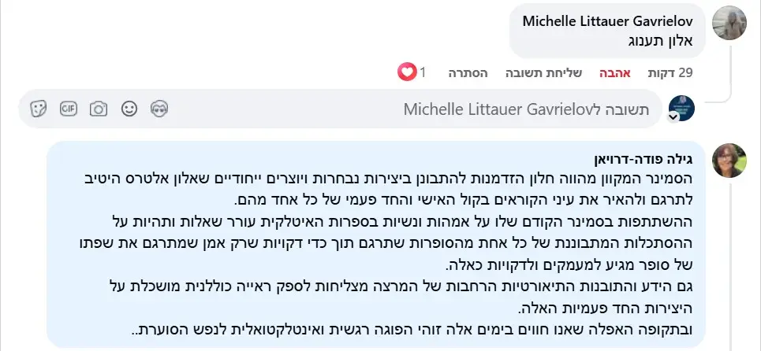Open the identity switcher arrow on reply avatar

pyautogui.click(x=673, y=116)
